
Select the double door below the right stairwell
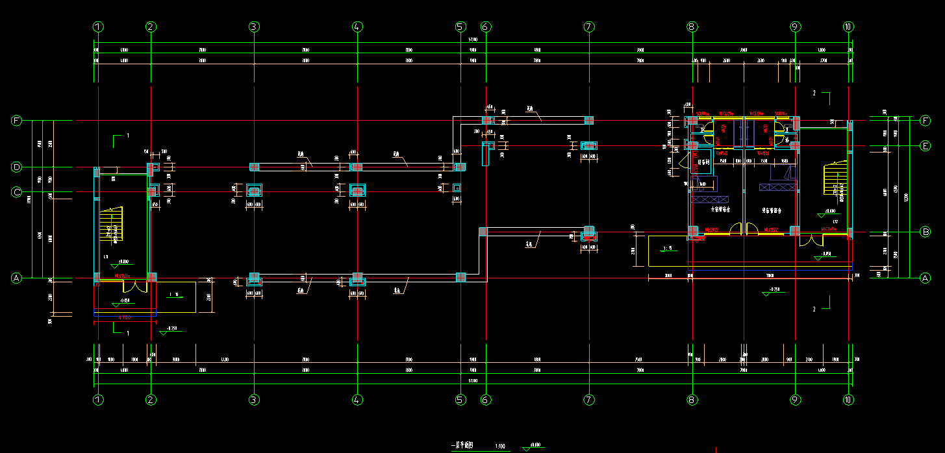(810, 240)
